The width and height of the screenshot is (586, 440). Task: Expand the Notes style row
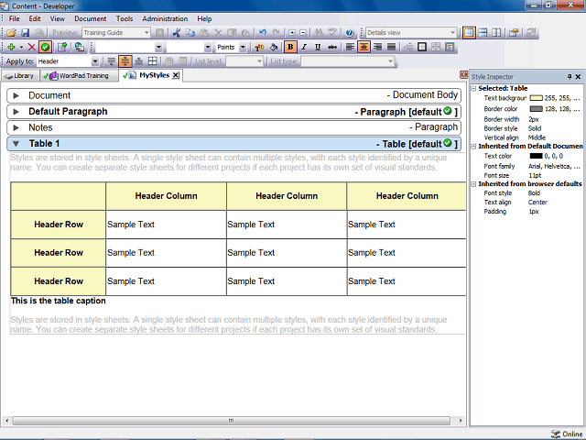pos(16,128)
